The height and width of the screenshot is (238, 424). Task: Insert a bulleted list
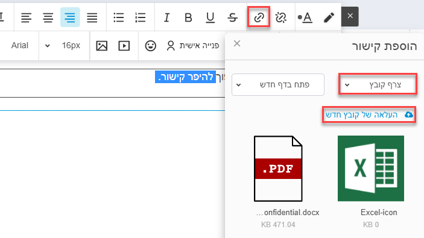pyautogui.click(x=119, y=17)
